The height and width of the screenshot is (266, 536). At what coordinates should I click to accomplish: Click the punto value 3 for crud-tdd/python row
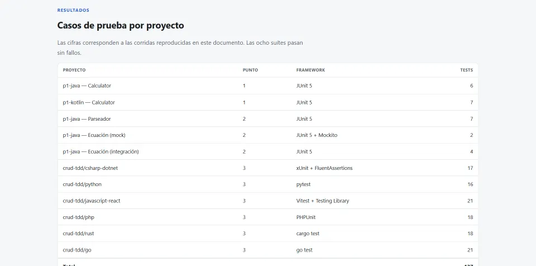tap(244, 184)
